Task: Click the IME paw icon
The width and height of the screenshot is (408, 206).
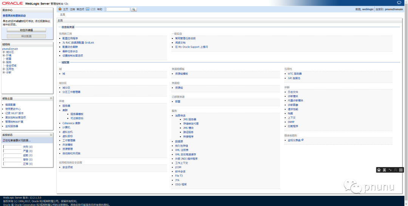Action: (379, 170)
